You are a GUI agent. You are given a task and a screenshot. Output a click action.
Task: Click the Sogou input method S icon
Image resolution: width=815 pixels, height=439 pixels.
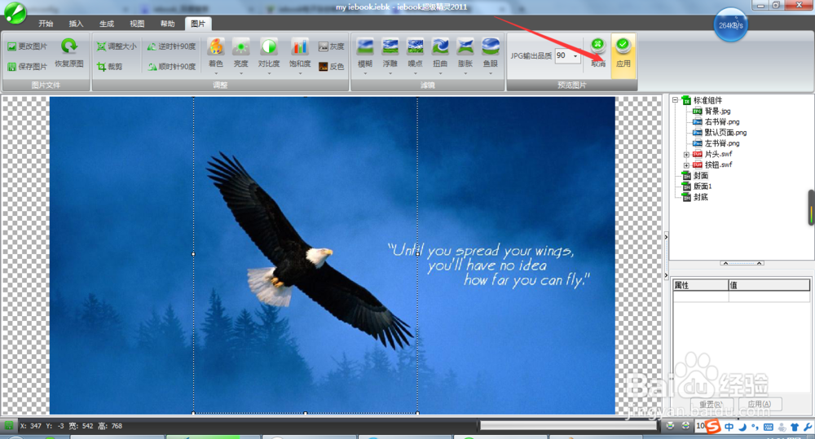(x=713, y=427)
